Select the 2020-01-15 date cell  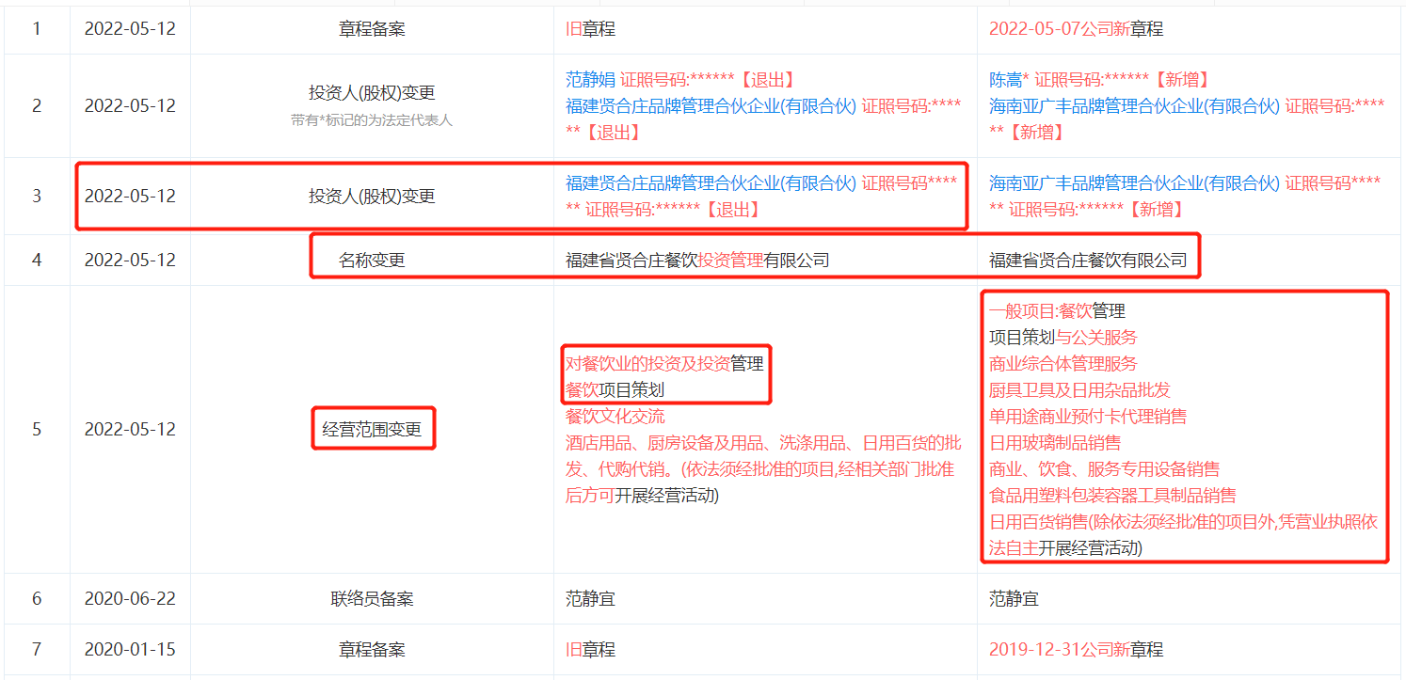(130, 650)
